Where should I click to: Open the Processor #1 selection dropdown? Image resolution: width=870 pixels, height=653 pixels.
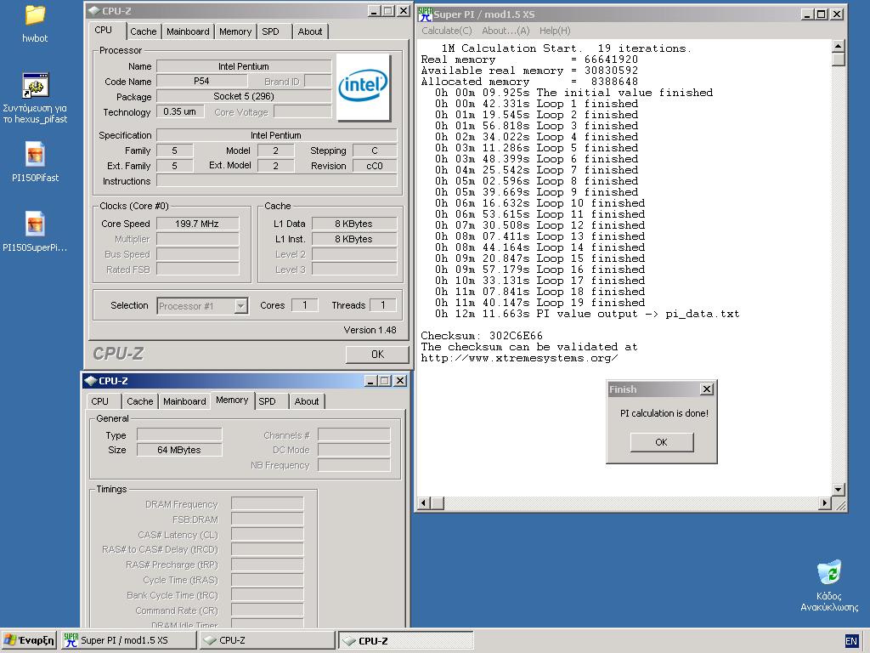pyautogui.click(x=241, y=306)
